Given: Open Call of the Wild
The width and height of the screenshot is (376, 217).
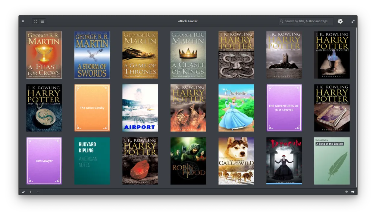Looking at the screenshot, I should pos(236,161).
